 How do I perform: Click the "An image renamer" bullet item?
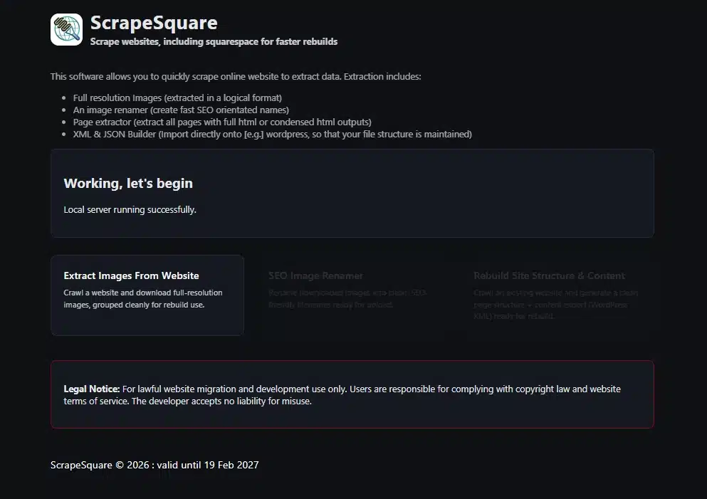pos(180,110)
